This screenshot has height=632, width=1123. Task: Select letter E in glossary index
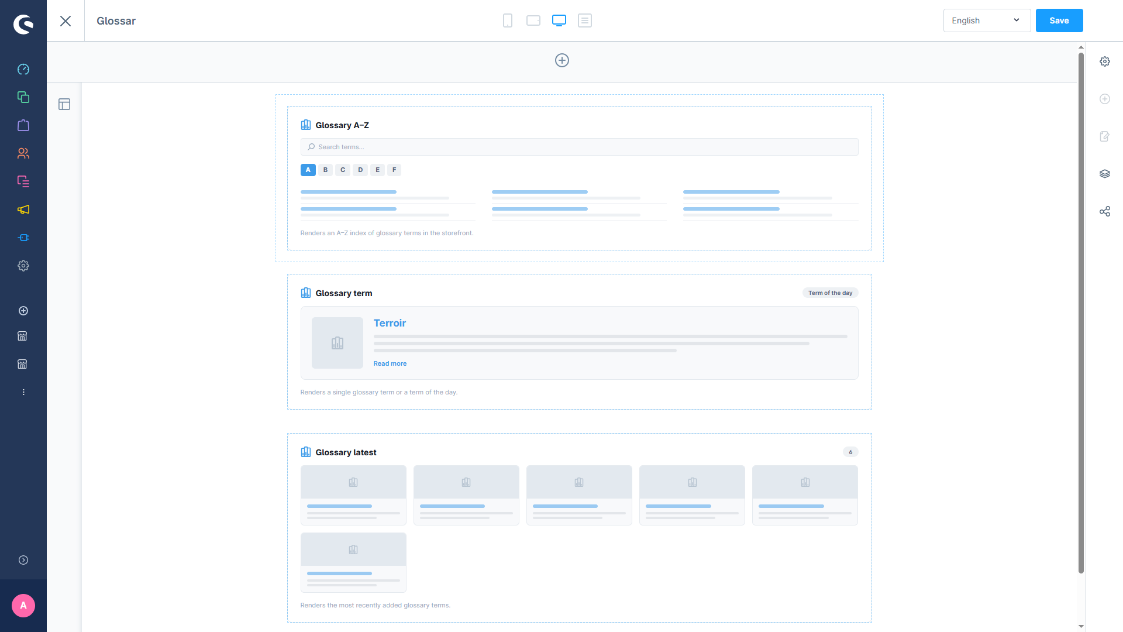(x=377, y=170)
